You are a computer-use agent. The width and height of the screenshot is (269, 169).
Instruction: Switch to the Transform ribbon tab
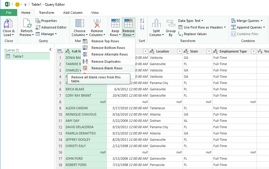tap(47, 13)
